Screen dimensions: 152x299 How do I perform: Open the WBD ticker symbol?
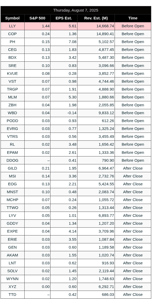click(12, 113)
